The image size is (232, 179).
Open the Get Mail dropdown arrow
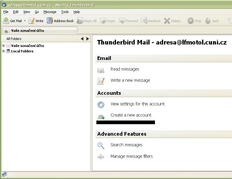click(x=25, y=21)
